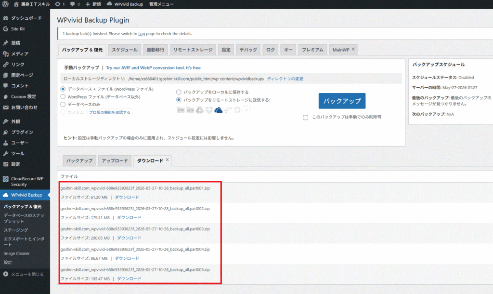Open the Log page link in notice
This screenshot has height=294, width=493.
coord(142,34)
